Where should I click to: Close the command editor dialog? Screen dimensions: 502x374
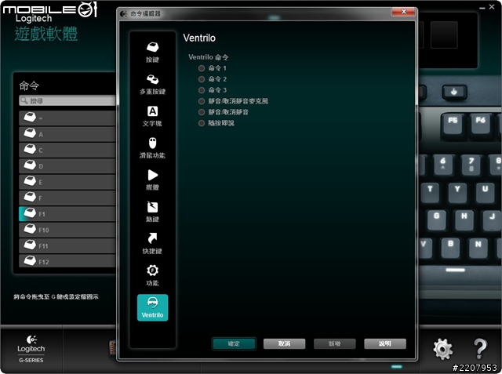click(x=403, y=12)
